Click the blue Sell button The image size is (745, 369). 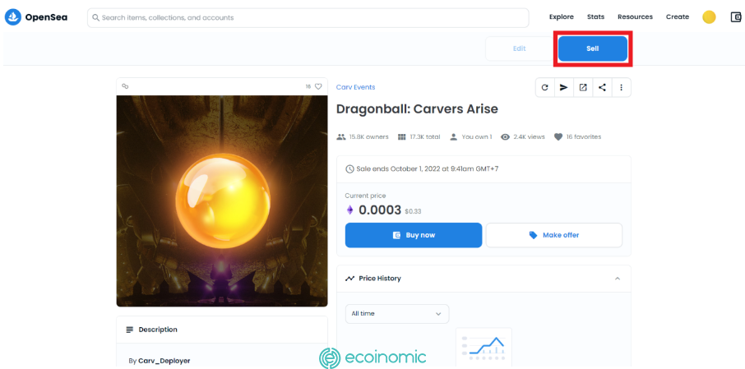pos(593,48)
